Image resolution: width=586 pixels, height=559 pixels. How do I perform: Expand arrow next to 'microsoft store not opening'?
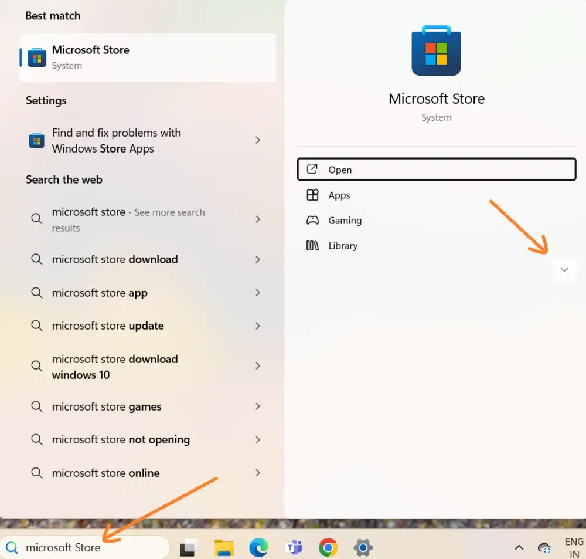click(x=257, y=440)
